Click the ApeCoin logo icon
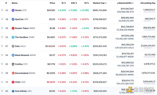 click(x=13, y=19)
